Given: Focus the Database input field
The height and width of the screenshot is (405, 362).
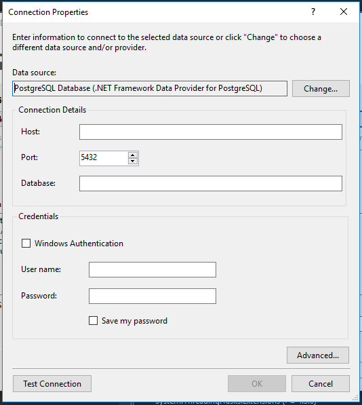Looking at the screenshot, I should click(211, 184).
